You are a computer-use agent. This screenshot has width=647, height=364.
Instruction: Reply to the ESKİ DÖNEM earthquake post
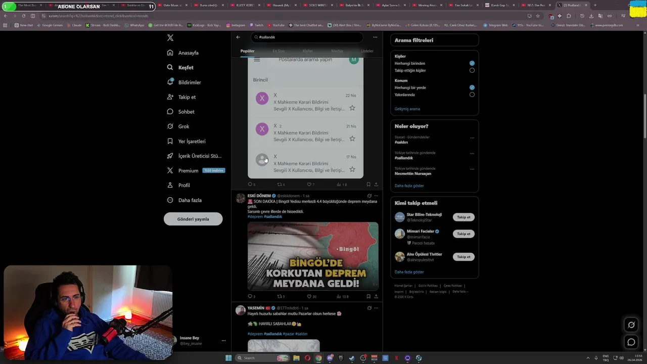pyautogui.click(x=251, y=296)
